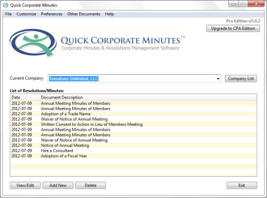267x198 pixels.
Task: Minimize the Quick Corporate Minutes window
Action: click(233, 4)
